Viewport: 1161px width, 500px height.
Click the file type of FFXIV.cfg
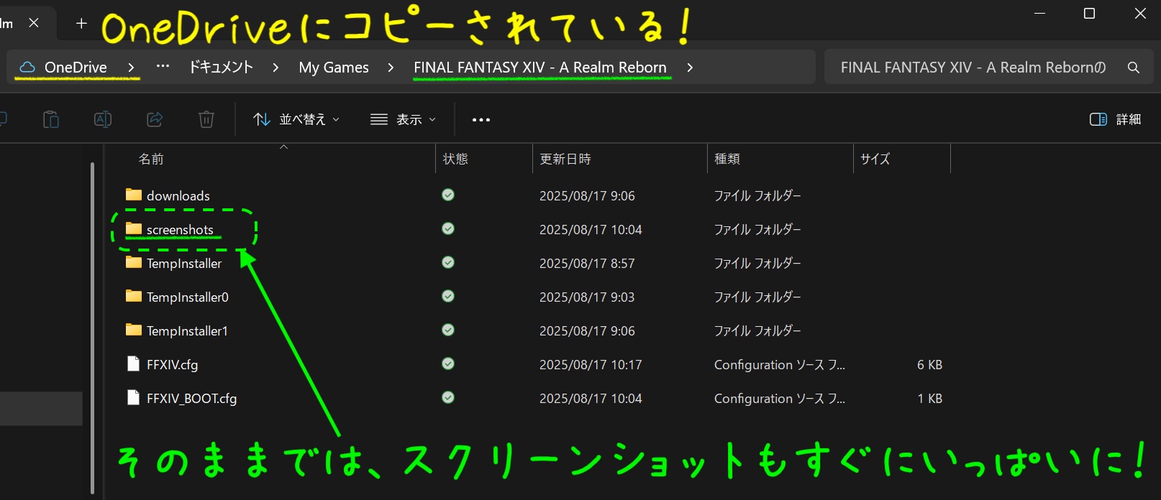[780, 365]
